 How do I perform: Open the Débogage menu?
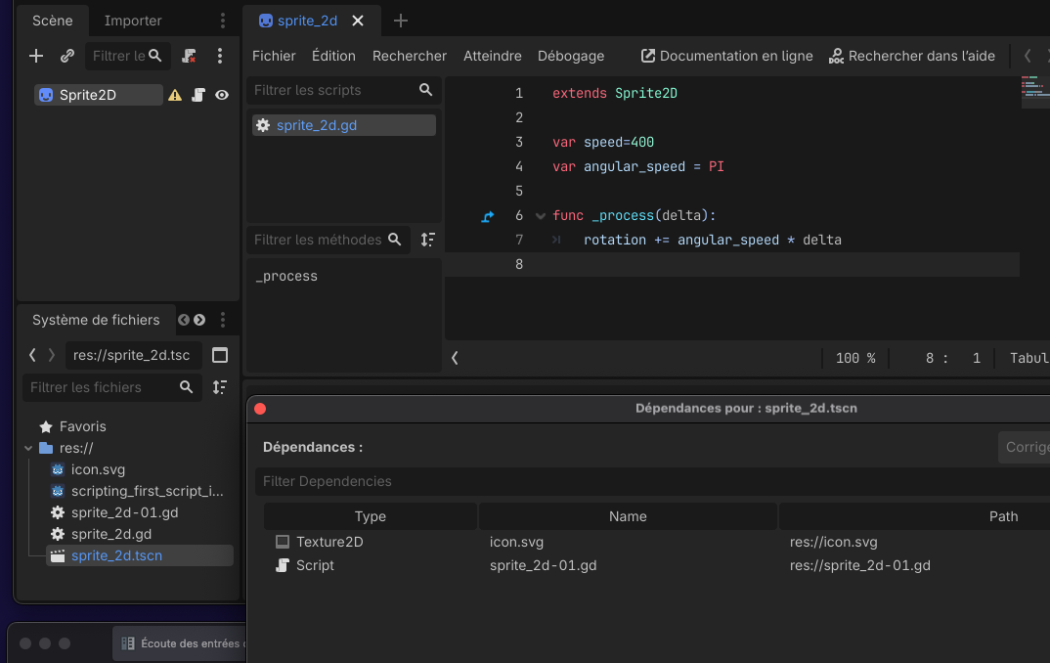click(x=571, y=57)
